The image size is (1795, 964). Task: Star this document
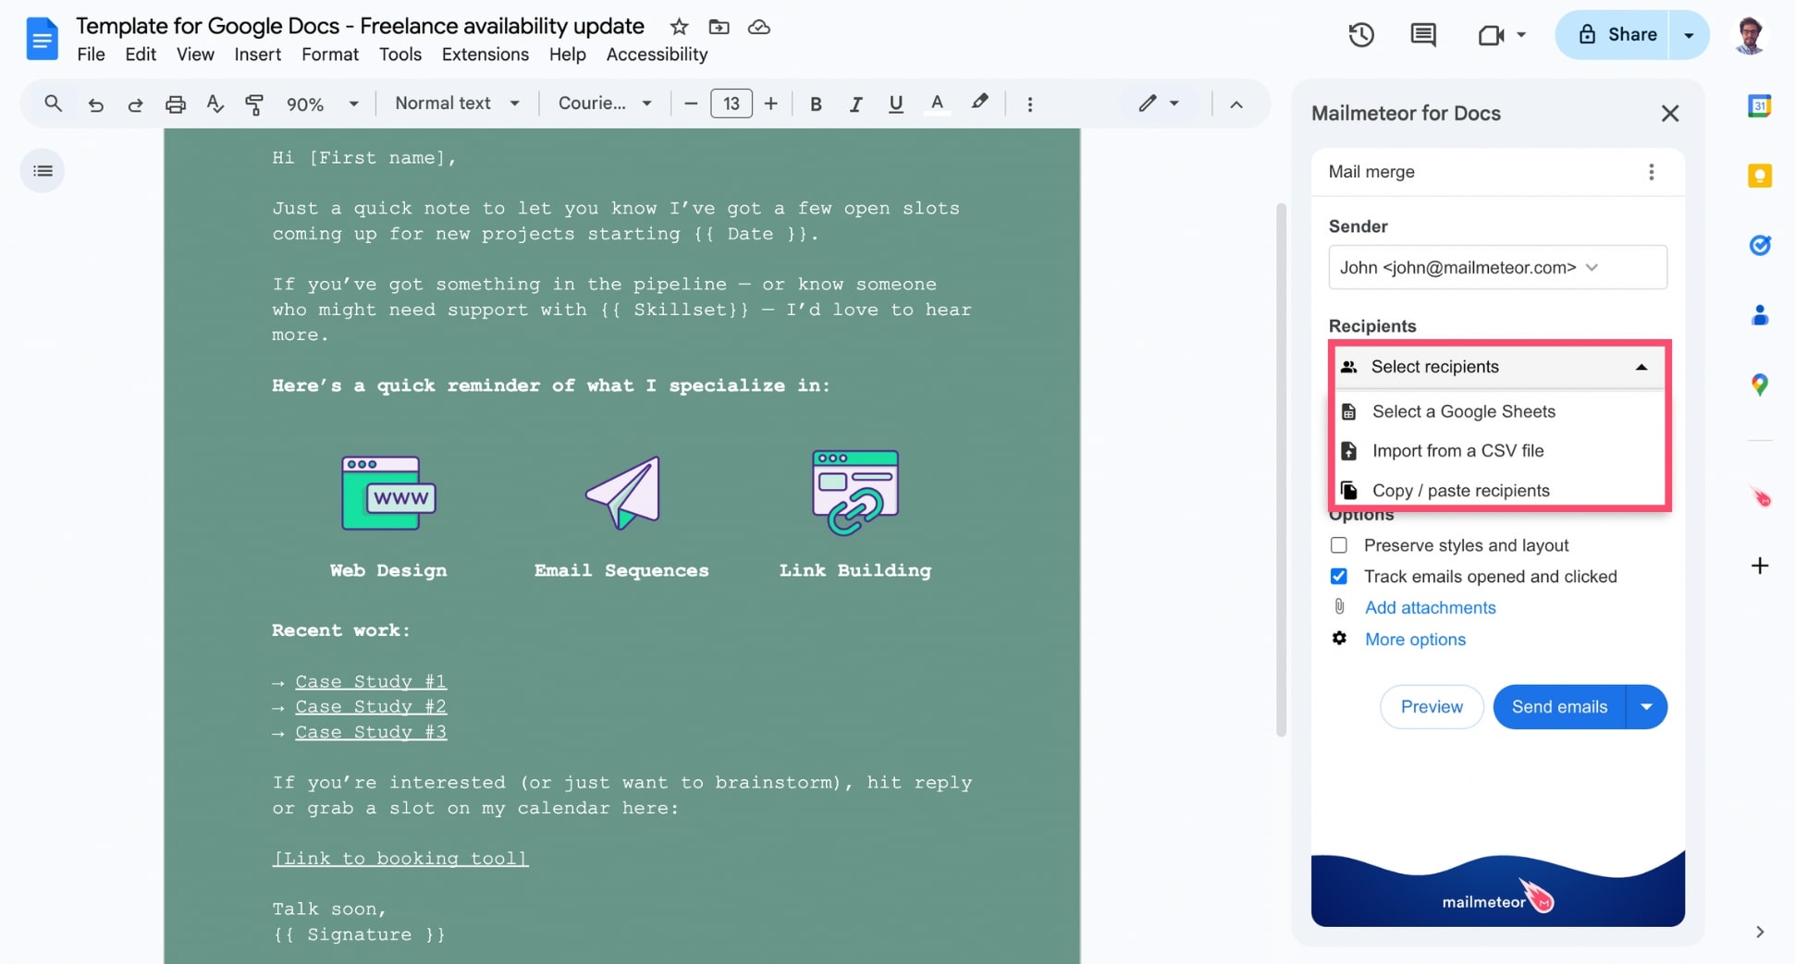click(x=679, y=27)
